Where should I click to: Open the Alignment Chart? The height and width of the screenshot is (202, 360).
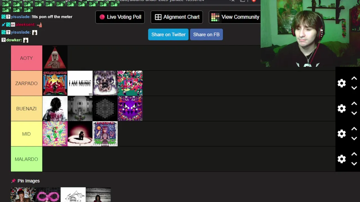coord(177,17)
